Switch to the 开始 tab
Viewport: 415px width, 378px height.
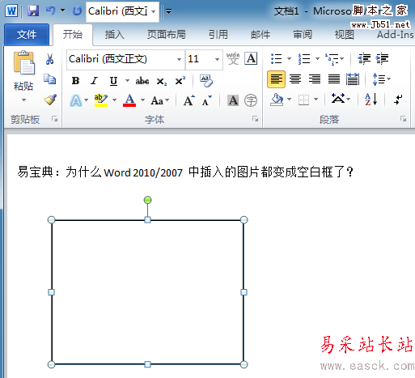[x=73, y=35]
